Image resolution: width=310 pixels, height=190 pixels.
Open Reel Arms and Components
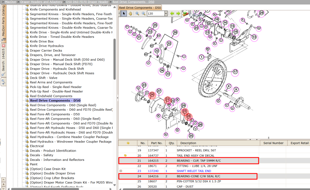pyautogui.click(x=51, y=82)
